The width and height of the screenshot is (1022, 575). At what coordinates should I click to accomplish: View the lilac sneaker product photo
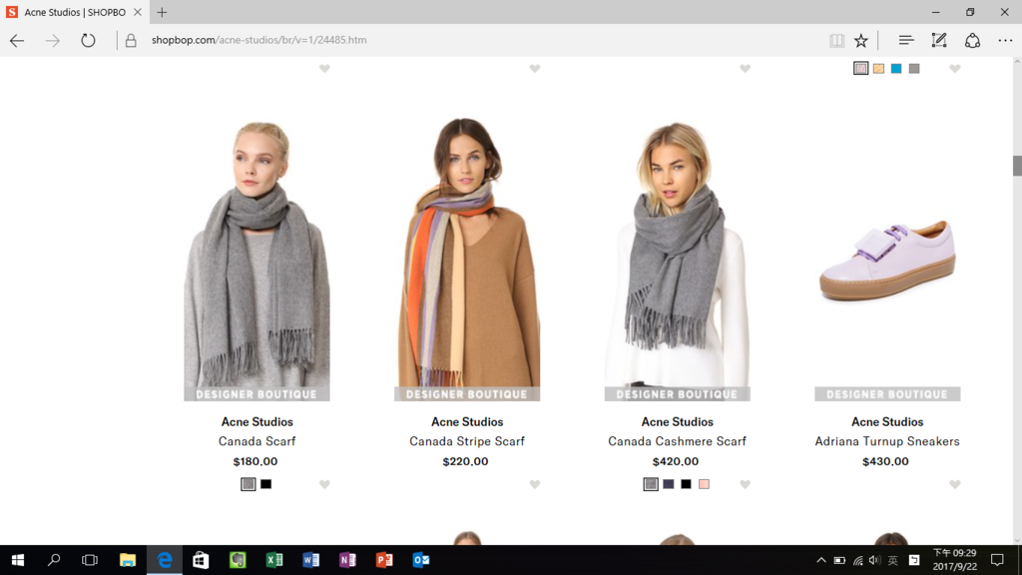click(887, 259)
